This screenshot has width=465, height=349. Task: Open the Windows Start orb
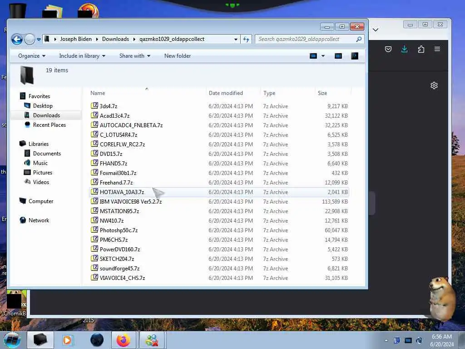[x=12, y=340]
